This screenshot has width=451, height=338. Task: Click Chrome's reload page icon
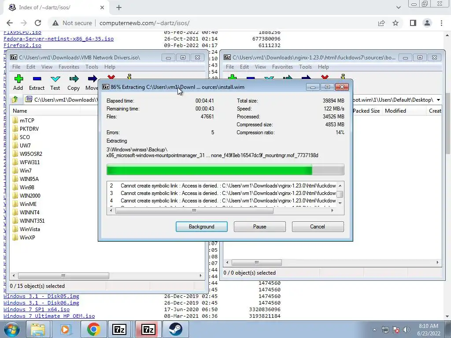point(38,23)
